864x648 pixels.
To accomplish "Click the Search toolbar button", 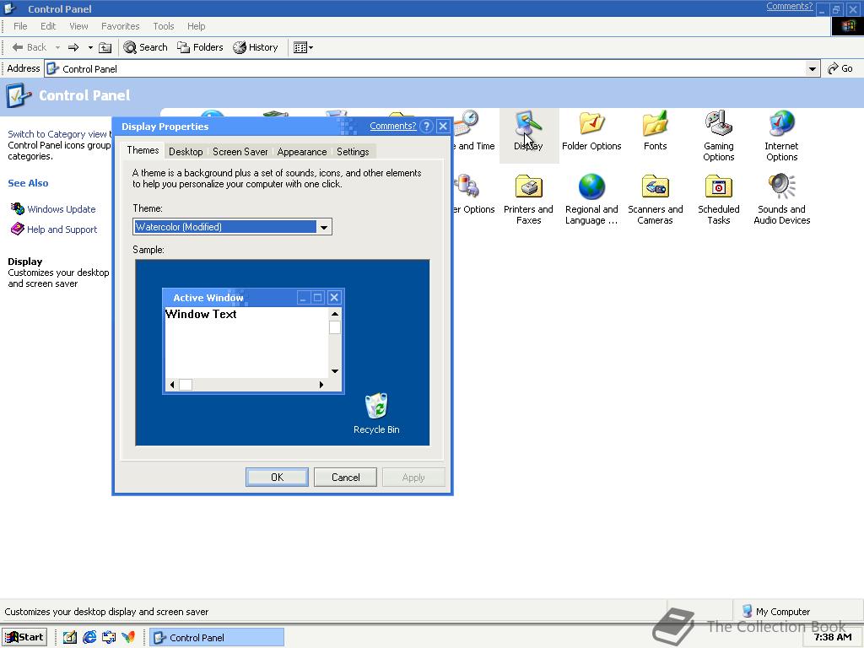I will (x=145, y=47).
